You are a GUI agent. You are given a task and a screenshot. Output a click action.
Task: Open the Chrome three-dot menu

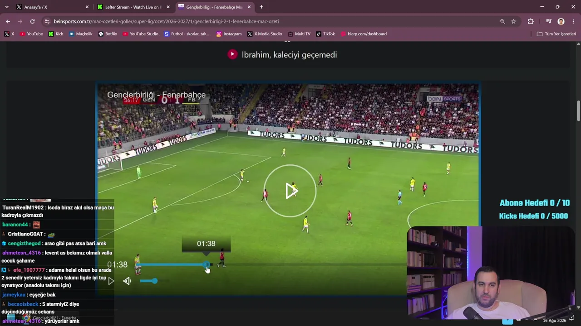574,21
